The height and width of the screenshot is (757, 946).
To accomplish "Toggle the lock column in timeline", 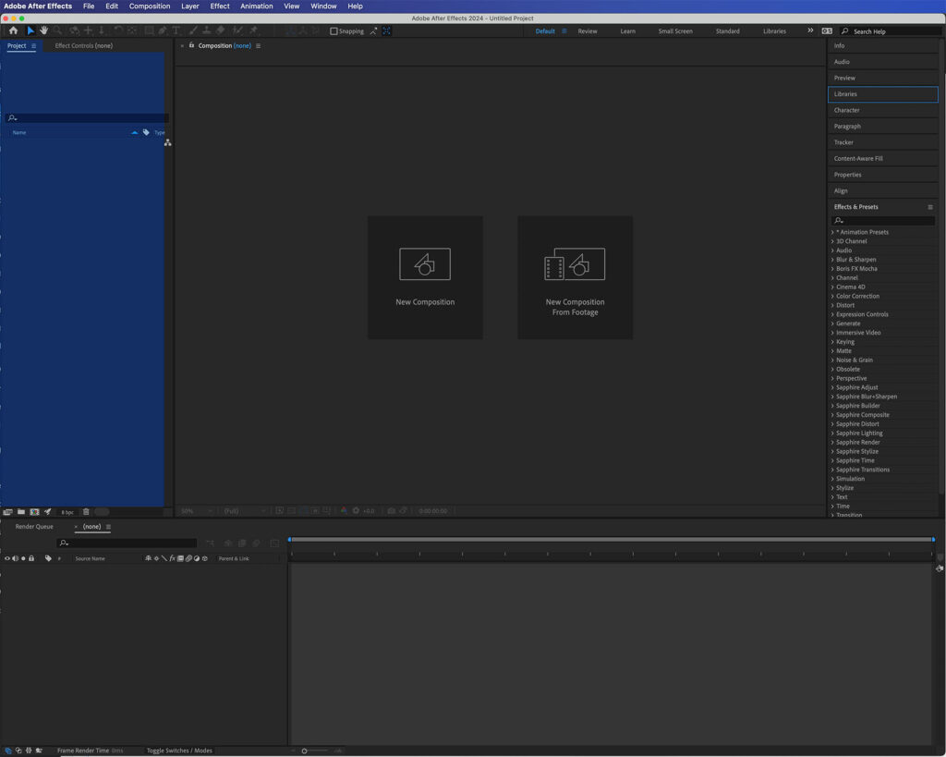I will (x=31, y=558).
